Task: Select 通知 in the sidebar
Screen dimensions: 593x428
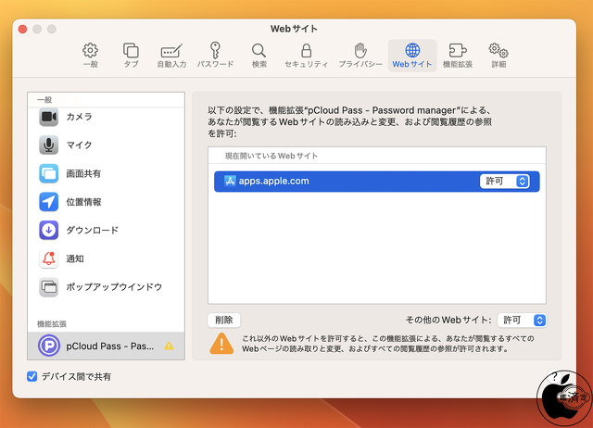Action: [x=106, y=258]
